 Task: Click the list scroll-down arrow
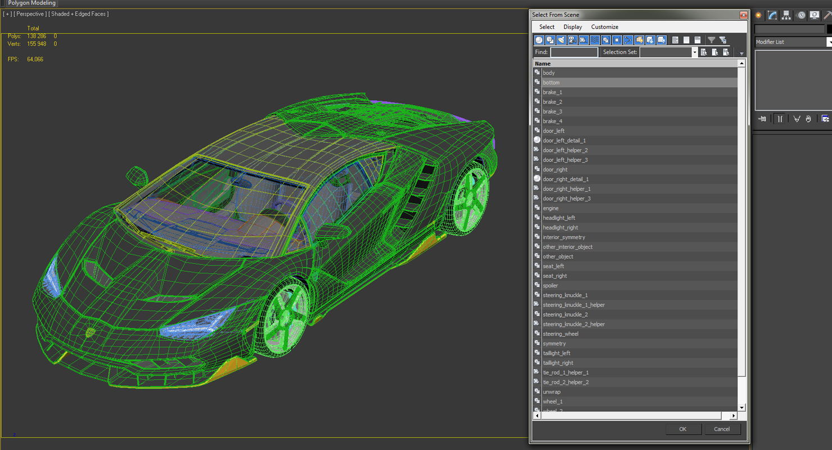pyautogui.click(x=741, y=408)
